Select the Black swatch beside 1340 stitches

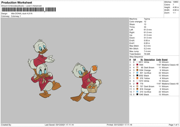(137, 94)
